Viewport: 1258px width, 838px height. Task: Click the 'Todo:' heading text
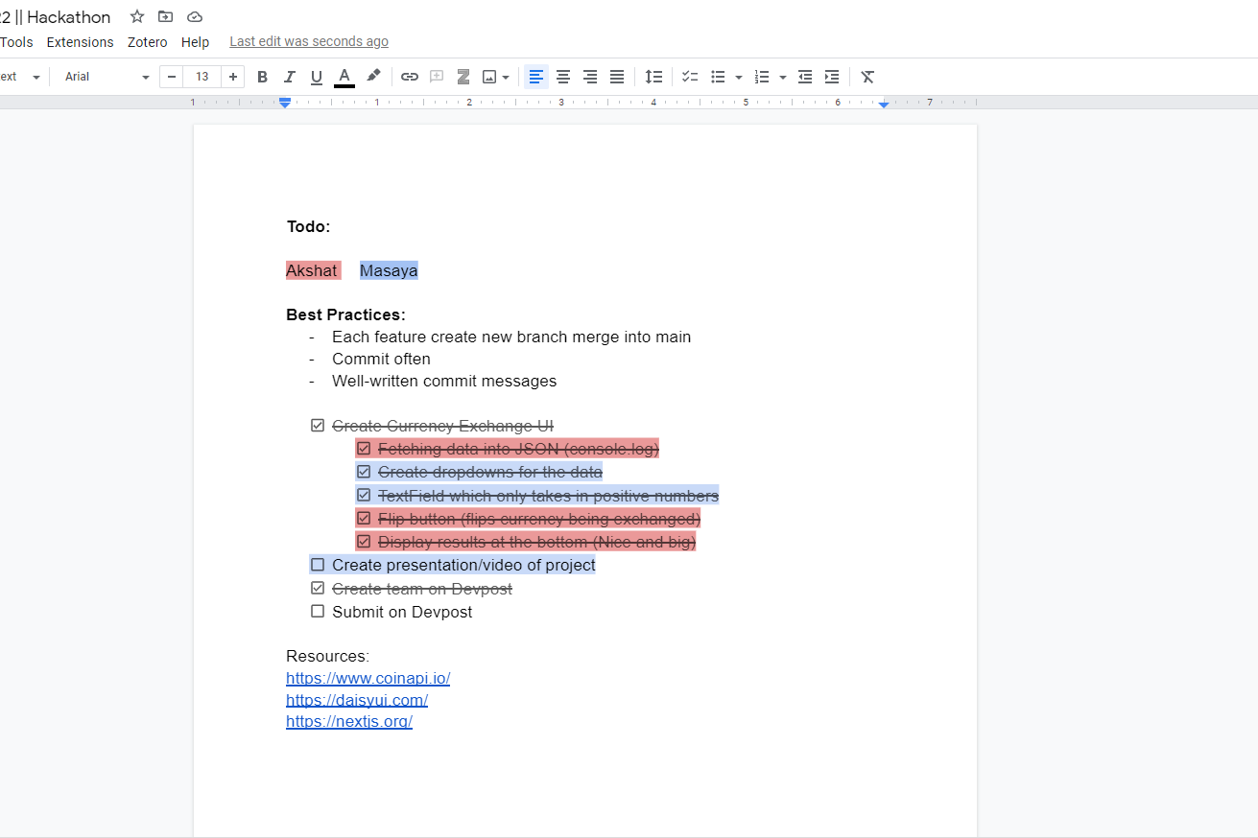(308, 227)
